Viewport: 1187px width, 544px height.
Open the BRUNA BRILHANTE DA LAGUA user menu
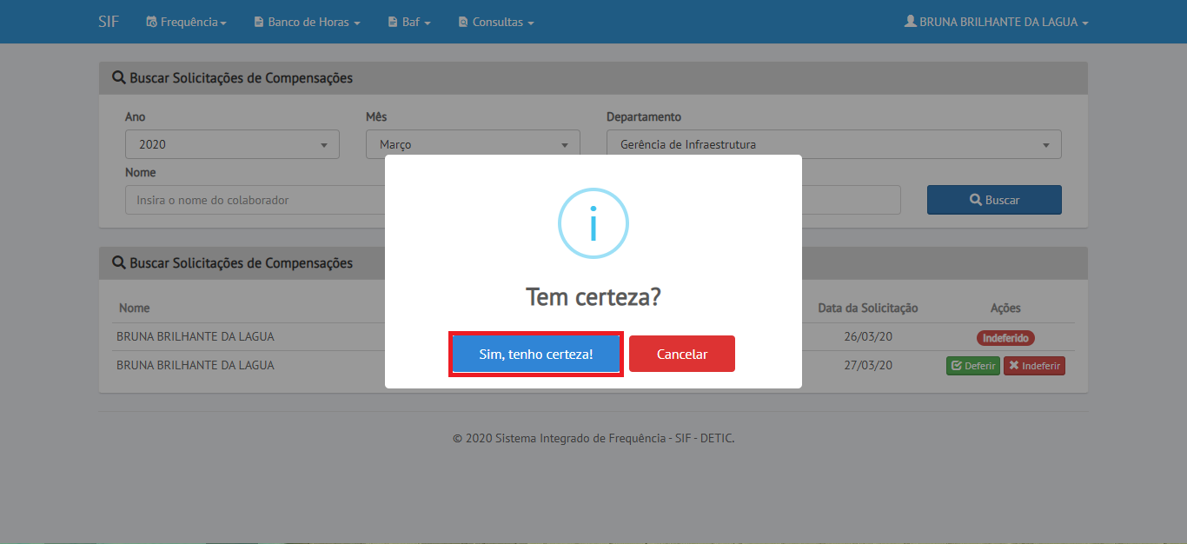click(x=997, y=22)
